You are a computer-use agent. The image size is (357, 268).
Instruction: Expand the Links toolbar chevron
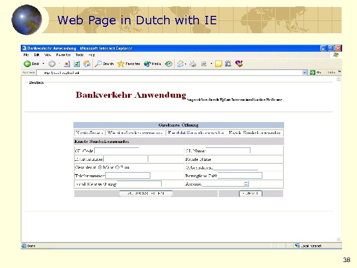[340, 71]
